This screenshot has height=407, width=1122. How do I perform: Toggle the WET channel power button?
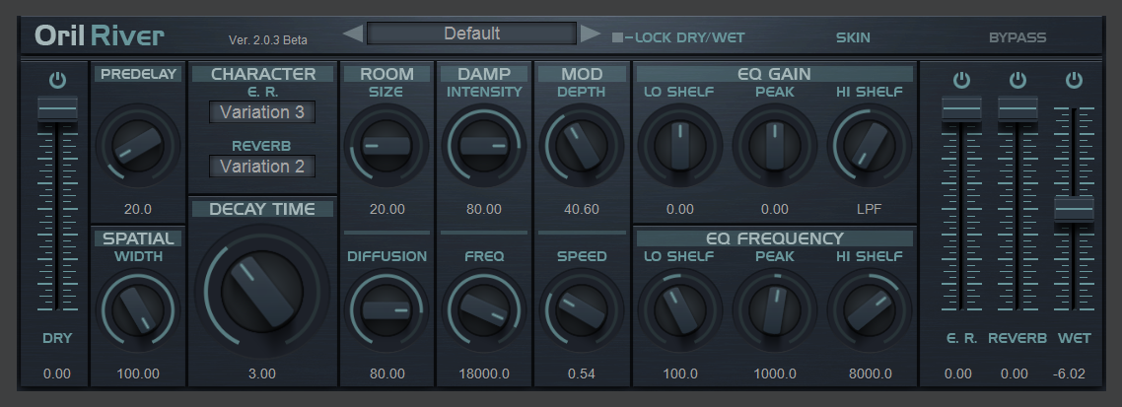pyautogui.click(x=1074, y=80)
